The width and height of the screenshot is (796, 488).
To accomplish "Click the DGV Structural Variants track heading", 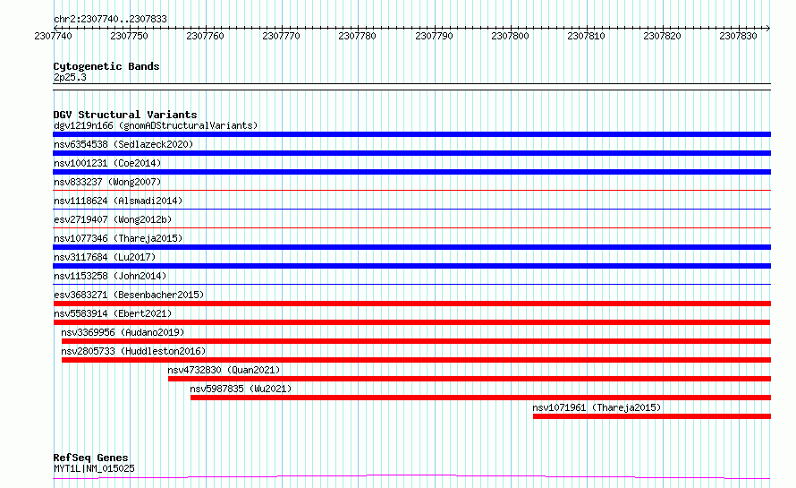I will pos(125,115).
